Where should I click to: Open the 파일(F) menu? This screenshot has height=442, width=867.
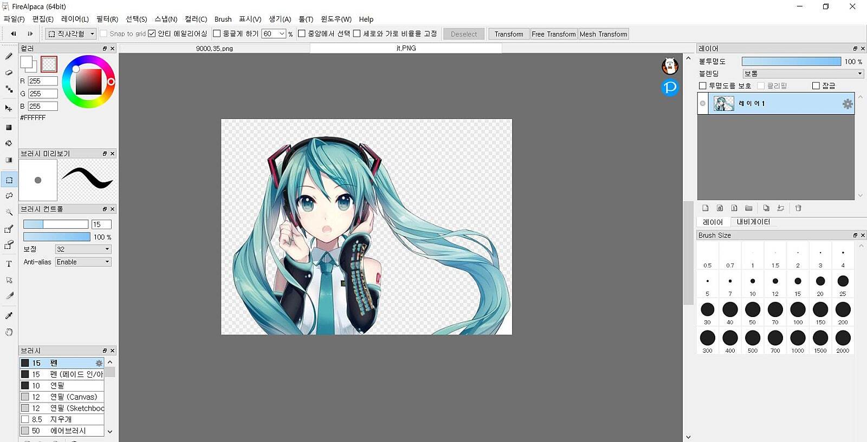pyautogui.click(x=14, y=19)
